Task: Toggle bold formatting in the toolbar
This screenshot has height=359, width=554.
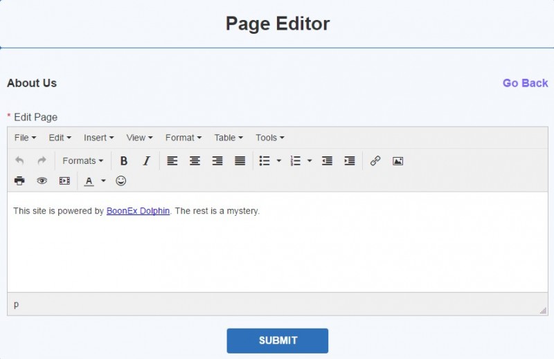Action: 124,161
